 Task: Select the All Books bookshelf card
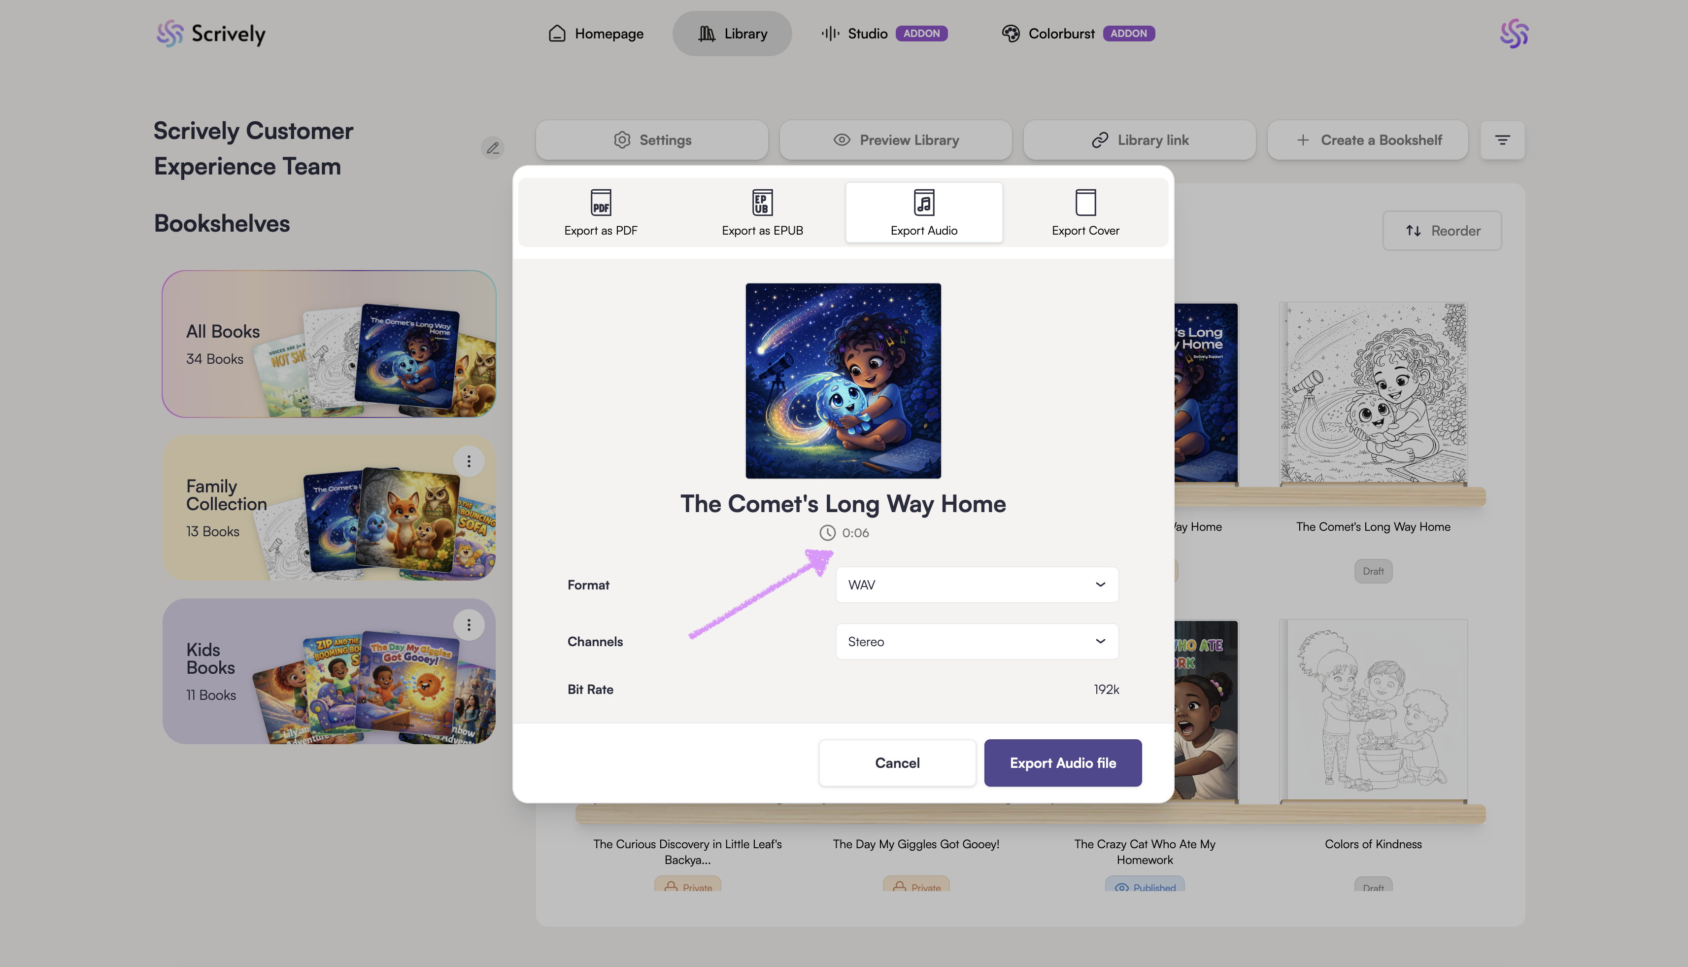point(329,344)
